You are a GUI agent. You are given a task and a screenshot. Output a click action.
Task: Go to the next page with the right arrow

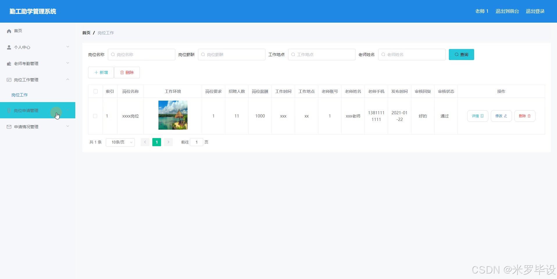pos(168,142)
